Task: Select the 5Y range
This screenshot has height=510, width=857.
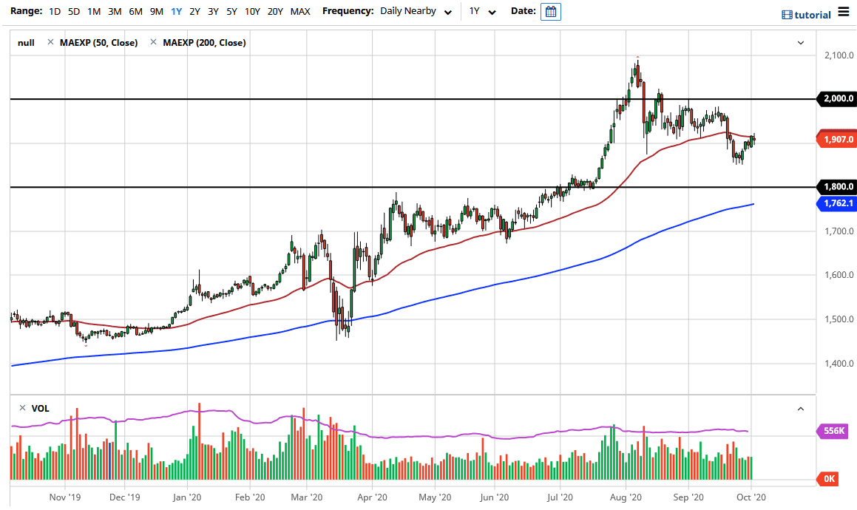Action: click(x=231, y=12)
